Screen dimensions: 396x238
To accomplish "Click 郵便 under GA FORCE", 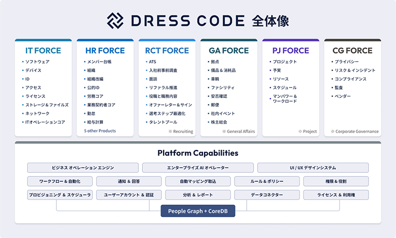I will point(215,105).
